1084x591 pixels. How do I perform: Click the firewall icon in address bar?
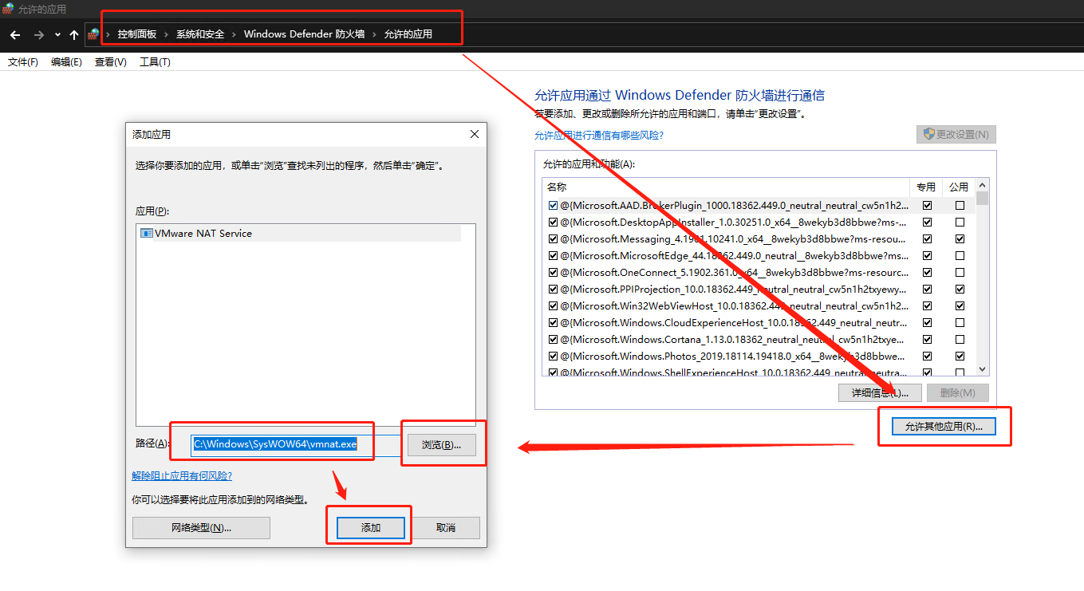click(x=94, y=34)
